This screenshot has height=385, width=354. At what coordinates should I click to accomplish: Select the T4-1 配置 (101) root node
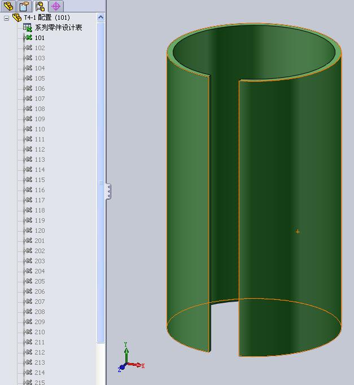pos(47,17)
